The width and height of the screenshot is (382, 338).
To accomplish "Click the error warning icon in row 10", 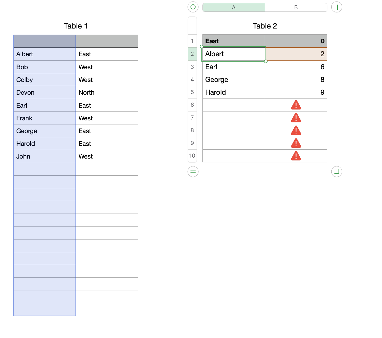I will 296,156.
